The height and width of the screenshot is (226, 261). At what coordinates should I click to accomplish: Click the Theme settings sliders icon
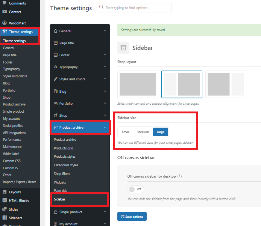[5, 32]
